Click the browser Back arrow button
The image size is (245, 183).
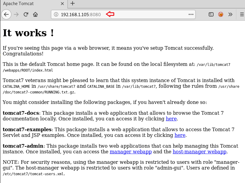pyautogui.click(x=6, y=14)
